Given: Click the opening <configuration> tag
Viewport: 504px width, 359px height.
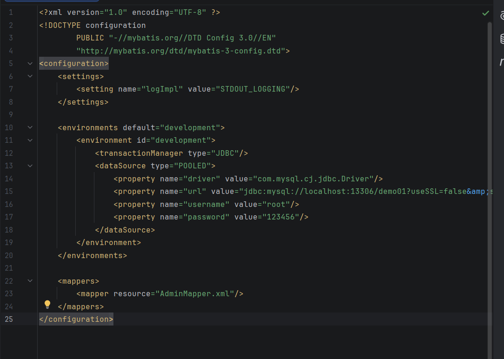Looking at the screenshot, I should coord(74,64).
